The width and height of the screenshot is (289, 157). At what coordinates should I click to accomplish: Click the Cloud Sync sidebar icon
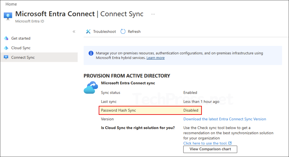(6, 48)
